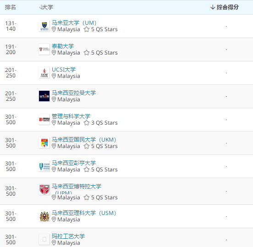This screenshot has width=253, height=247.
Task: Open 玛拉工艺大学 link
Action: click(68, 236)
